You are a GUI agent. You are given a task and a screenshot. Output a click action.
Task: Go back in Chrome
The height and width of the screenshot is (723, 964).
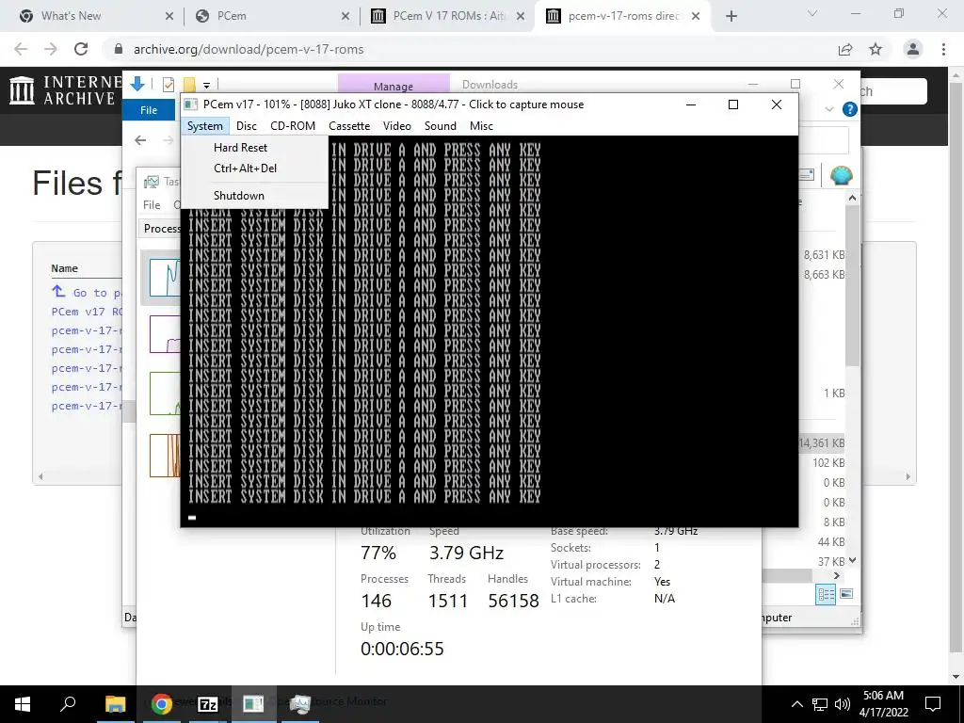[21, 49]
